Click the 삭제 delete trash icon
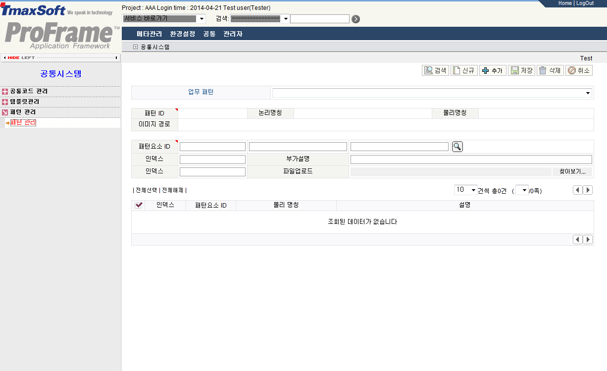 coord(550,70)
